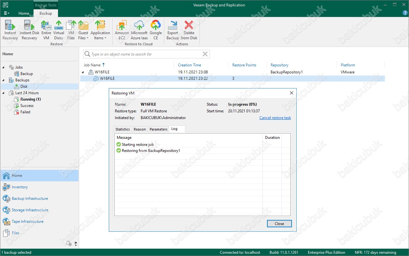Select Failed tree item
The image size is (409, 256).
(x=25, y=112)
